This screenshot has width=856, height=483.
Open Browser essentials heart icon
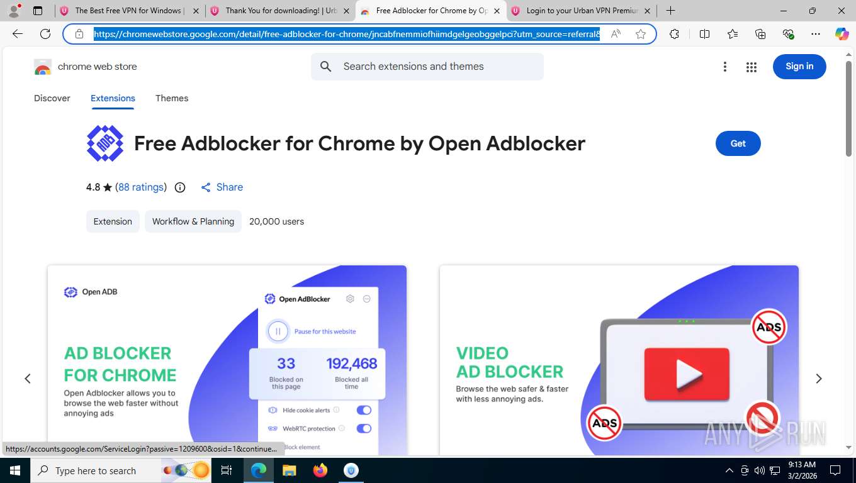788,34
